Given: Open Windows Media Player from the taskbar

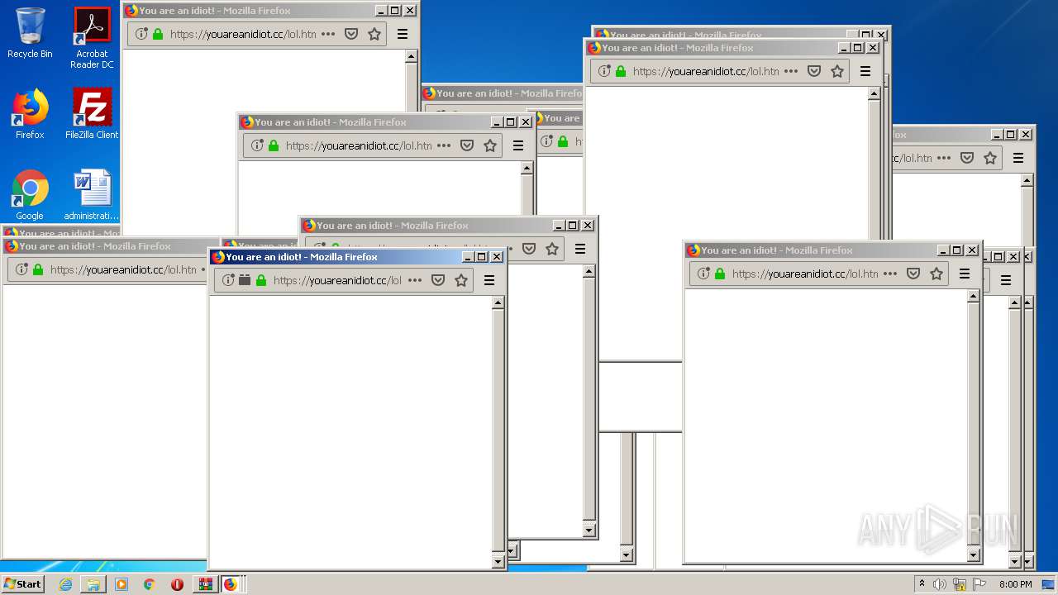Looking at the screenshot, I should point(122,584).
